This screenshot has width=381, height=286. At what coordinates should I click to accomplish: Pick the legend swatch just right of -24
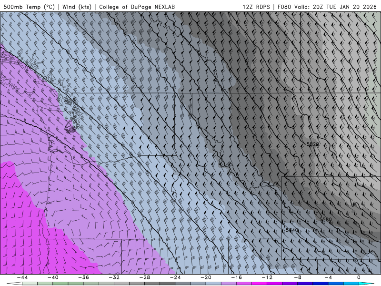point(183,284)
